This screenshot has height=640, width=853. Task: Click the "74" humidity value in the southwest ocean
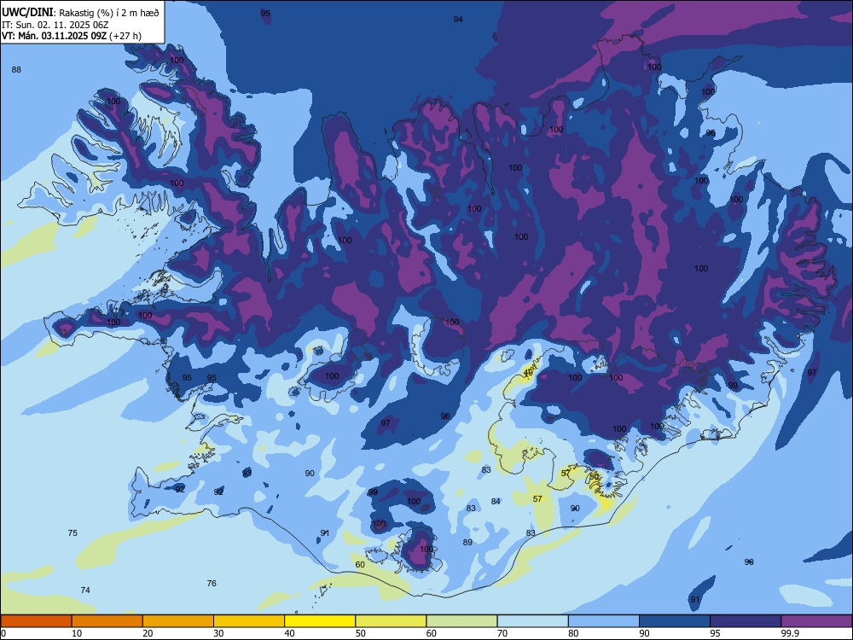pyautogui.click(x=85, y=590)
